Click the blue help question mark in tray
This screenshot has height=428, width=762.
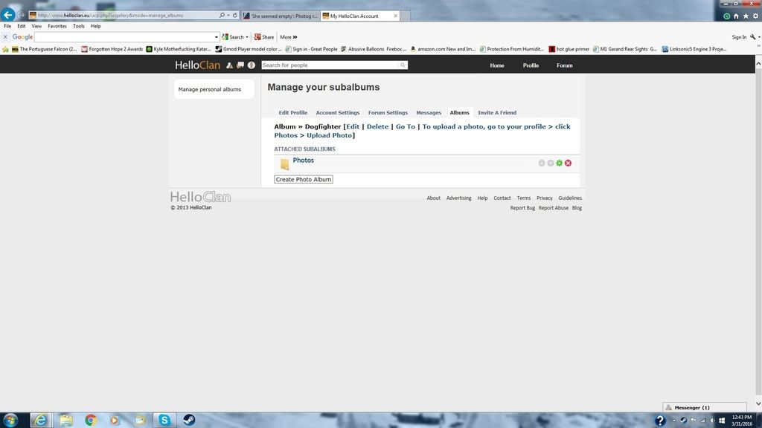[659, 421]
